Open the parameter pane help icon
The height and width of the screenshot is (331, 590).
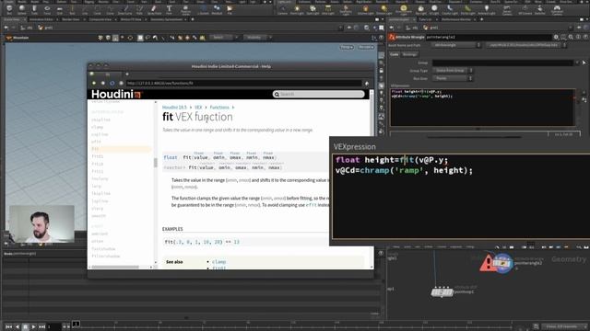tap(585, 37)
